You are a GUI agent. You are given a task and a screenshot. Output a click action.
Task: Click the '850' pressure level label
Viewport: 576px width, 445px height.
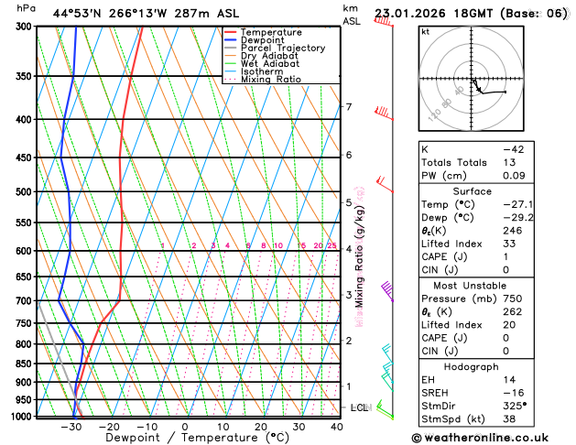26,364
